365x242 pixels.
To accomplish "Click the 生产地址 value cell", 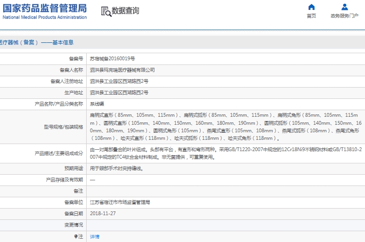I will pos(225,93).
